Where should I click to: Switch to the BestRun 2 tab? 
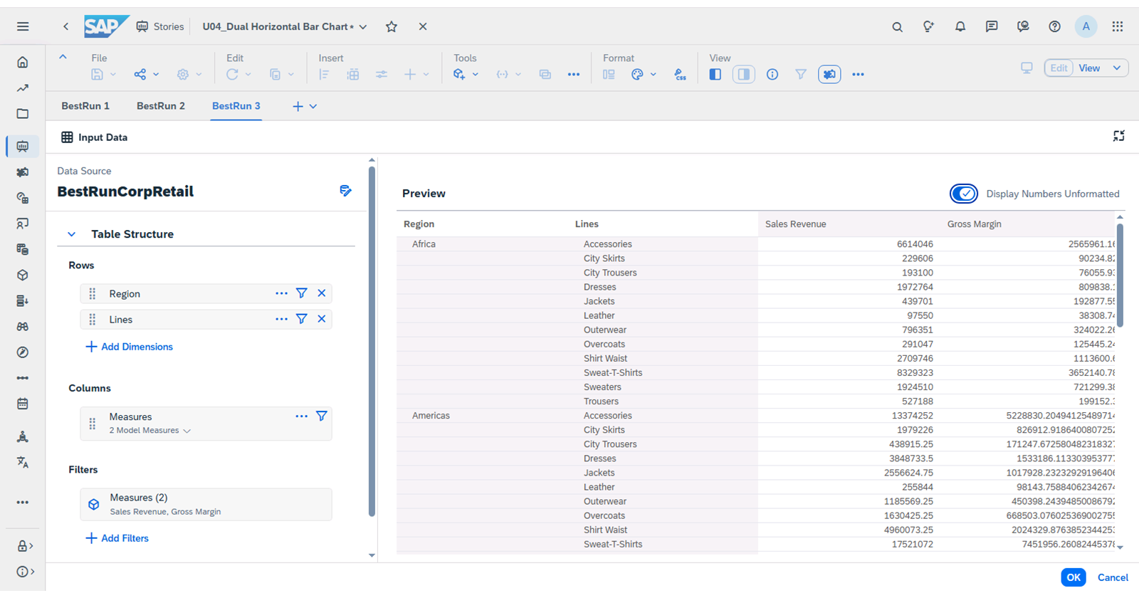[161, 106]
